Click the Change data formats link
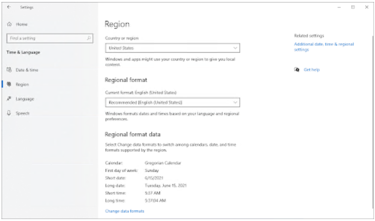The width and height of the screenshot is (375, 221). (124, 210)
